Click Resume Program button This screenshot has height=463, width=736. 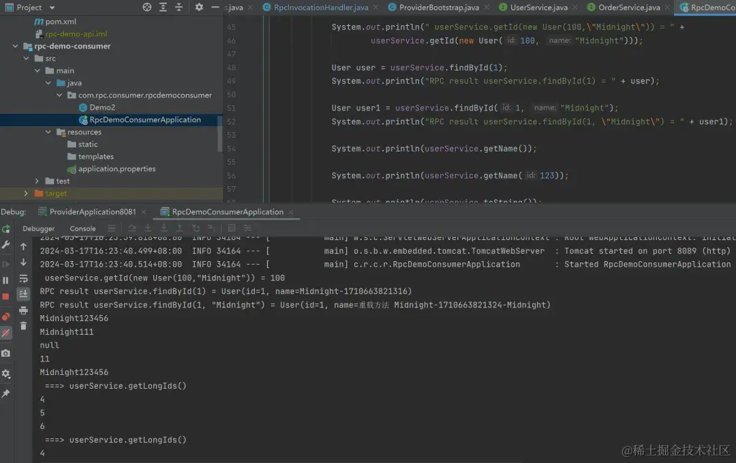tap(5, 264)
